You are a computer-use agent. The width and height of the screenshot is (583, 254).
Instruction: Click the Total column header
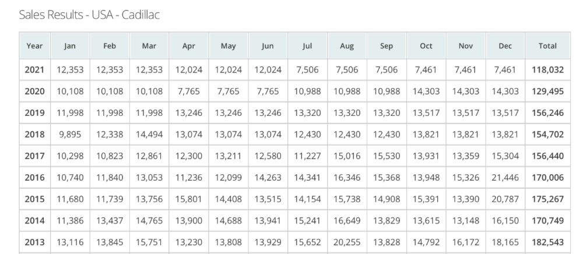(547, 45)
